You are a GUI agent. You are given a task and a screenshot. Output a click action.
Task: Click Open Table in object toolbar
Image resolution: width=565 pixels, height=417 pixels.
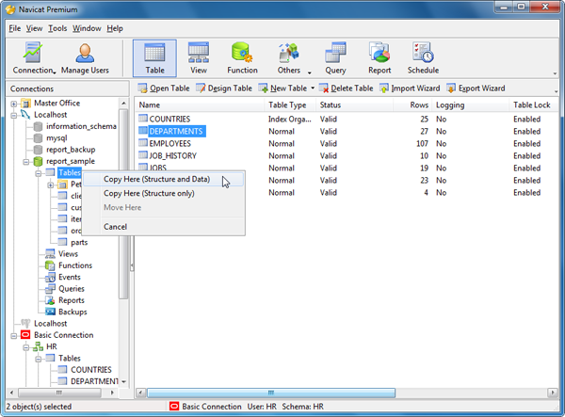164,88
